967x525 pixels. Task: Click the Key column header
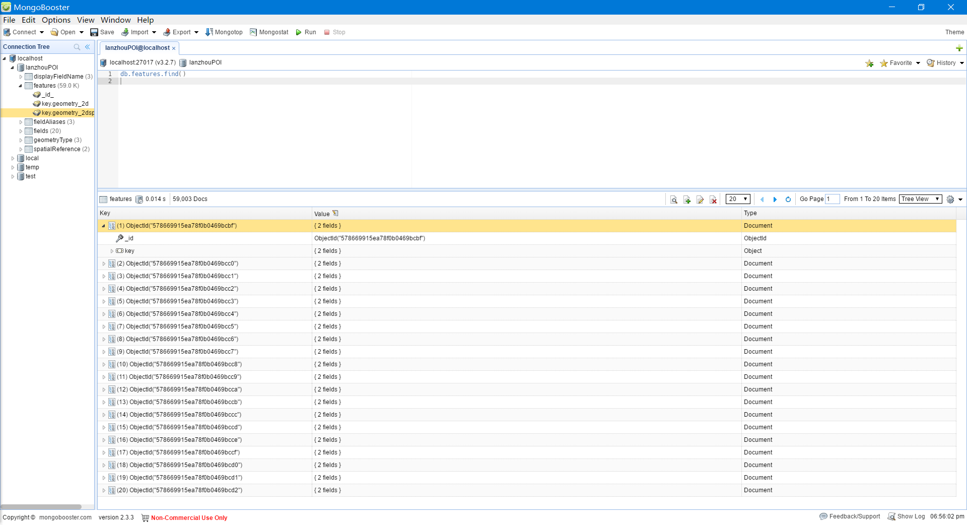coord(205,213)
